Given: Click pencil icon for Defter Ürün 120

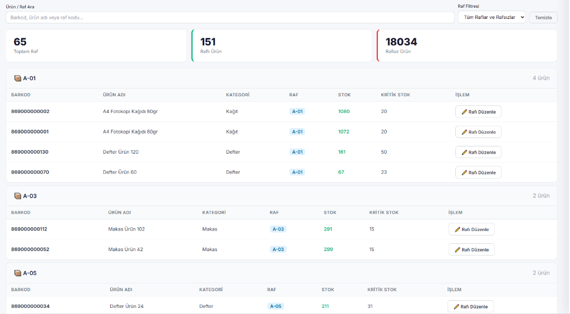Looking at the screenshot, I should click(464, 153).
